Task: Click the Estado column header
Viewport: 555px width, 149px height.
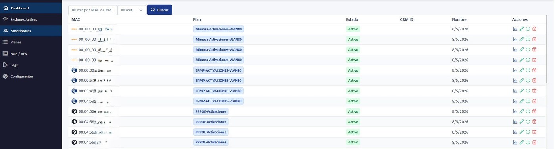Action: (352, 19)
